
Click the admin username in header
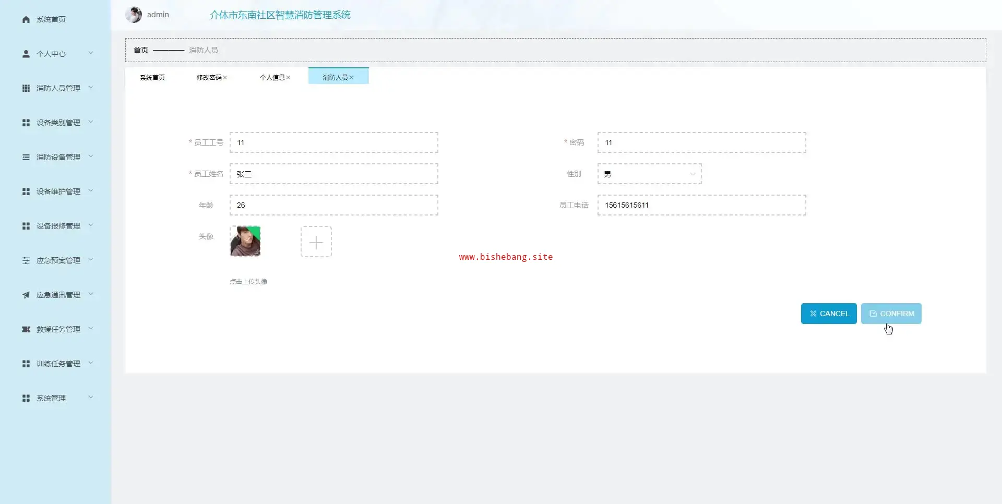coord(158,15)
